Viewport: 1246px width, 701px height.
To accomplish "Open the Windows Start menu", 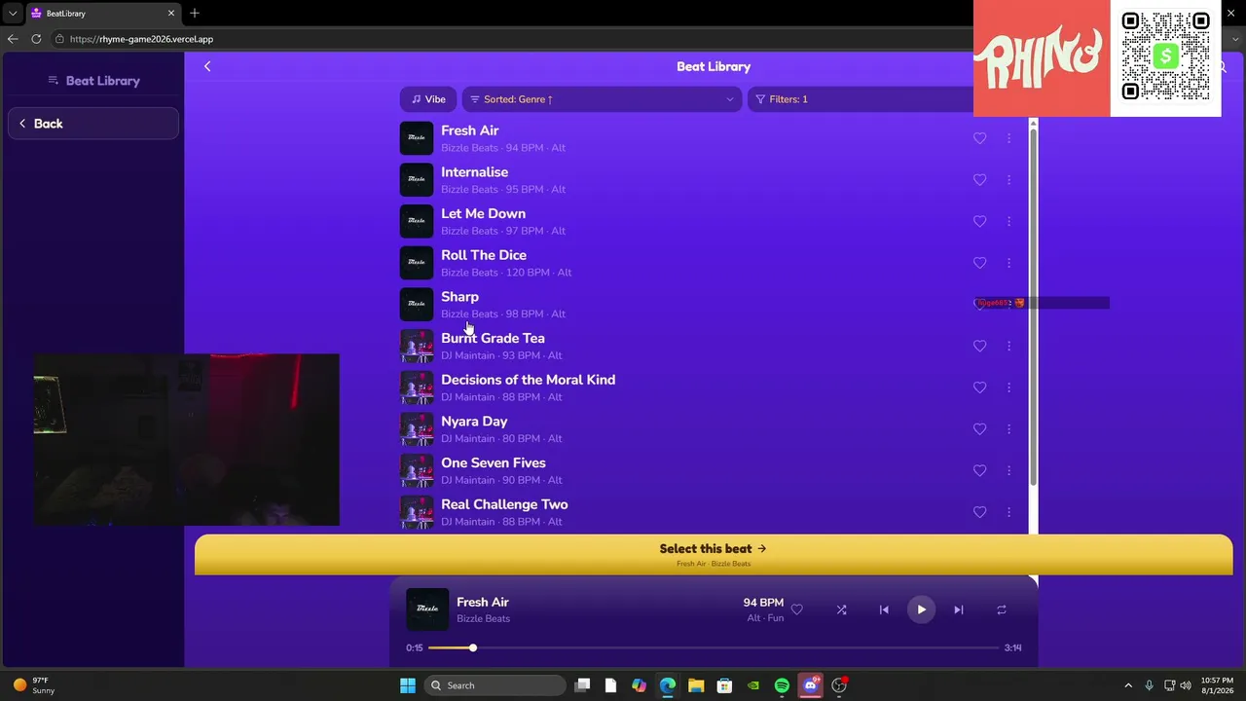I will [408, 685].
